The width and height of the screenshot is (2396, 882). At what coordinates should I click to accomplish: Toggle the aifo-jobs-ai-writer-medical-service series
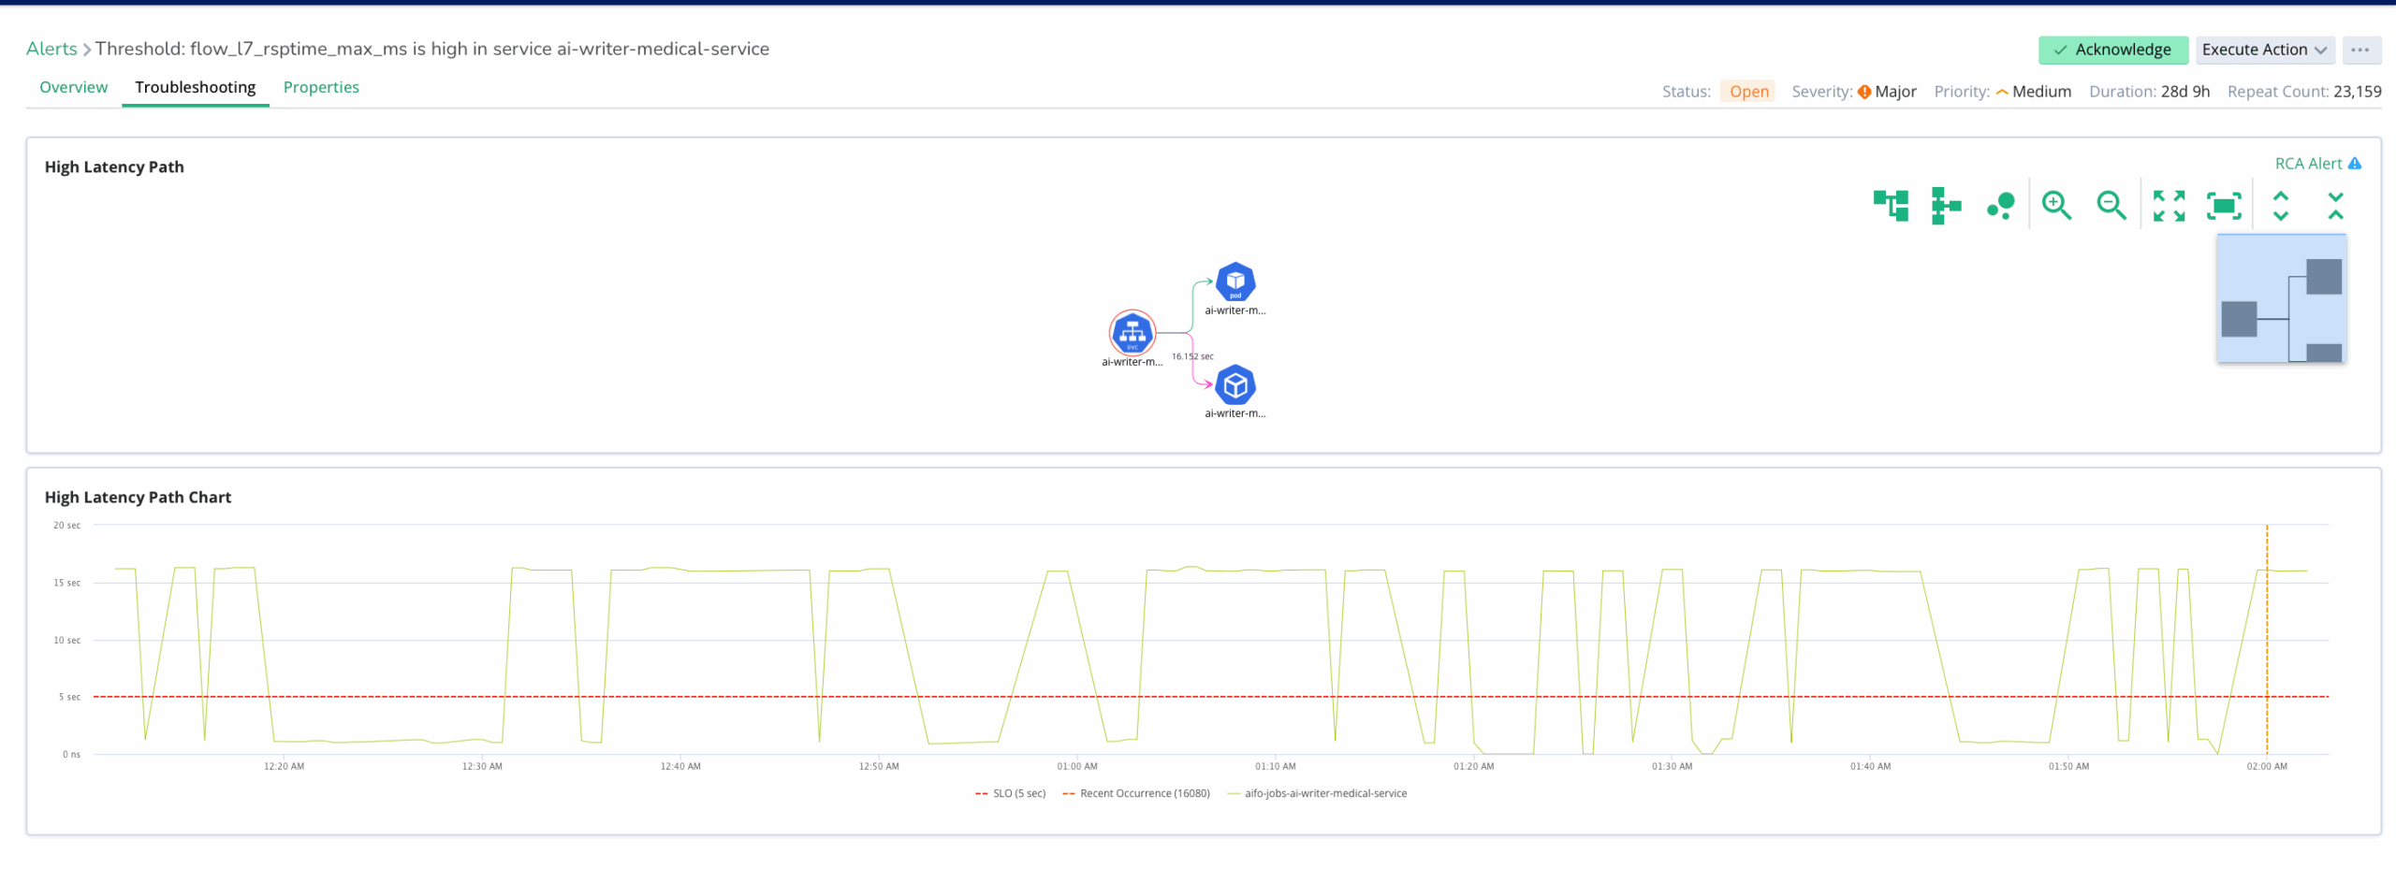[1324, 793]
